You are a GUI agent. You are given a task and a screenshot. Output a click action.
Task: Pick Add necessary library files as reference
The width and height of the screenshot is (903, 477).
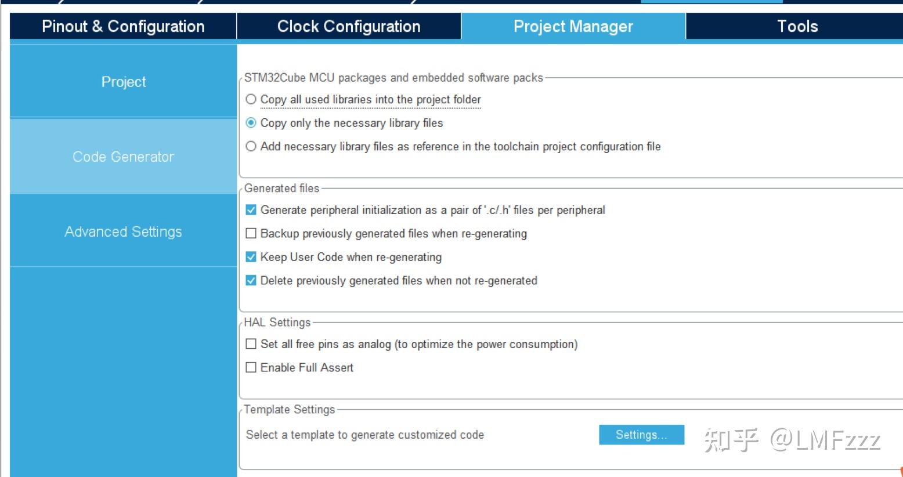[251, 146]
